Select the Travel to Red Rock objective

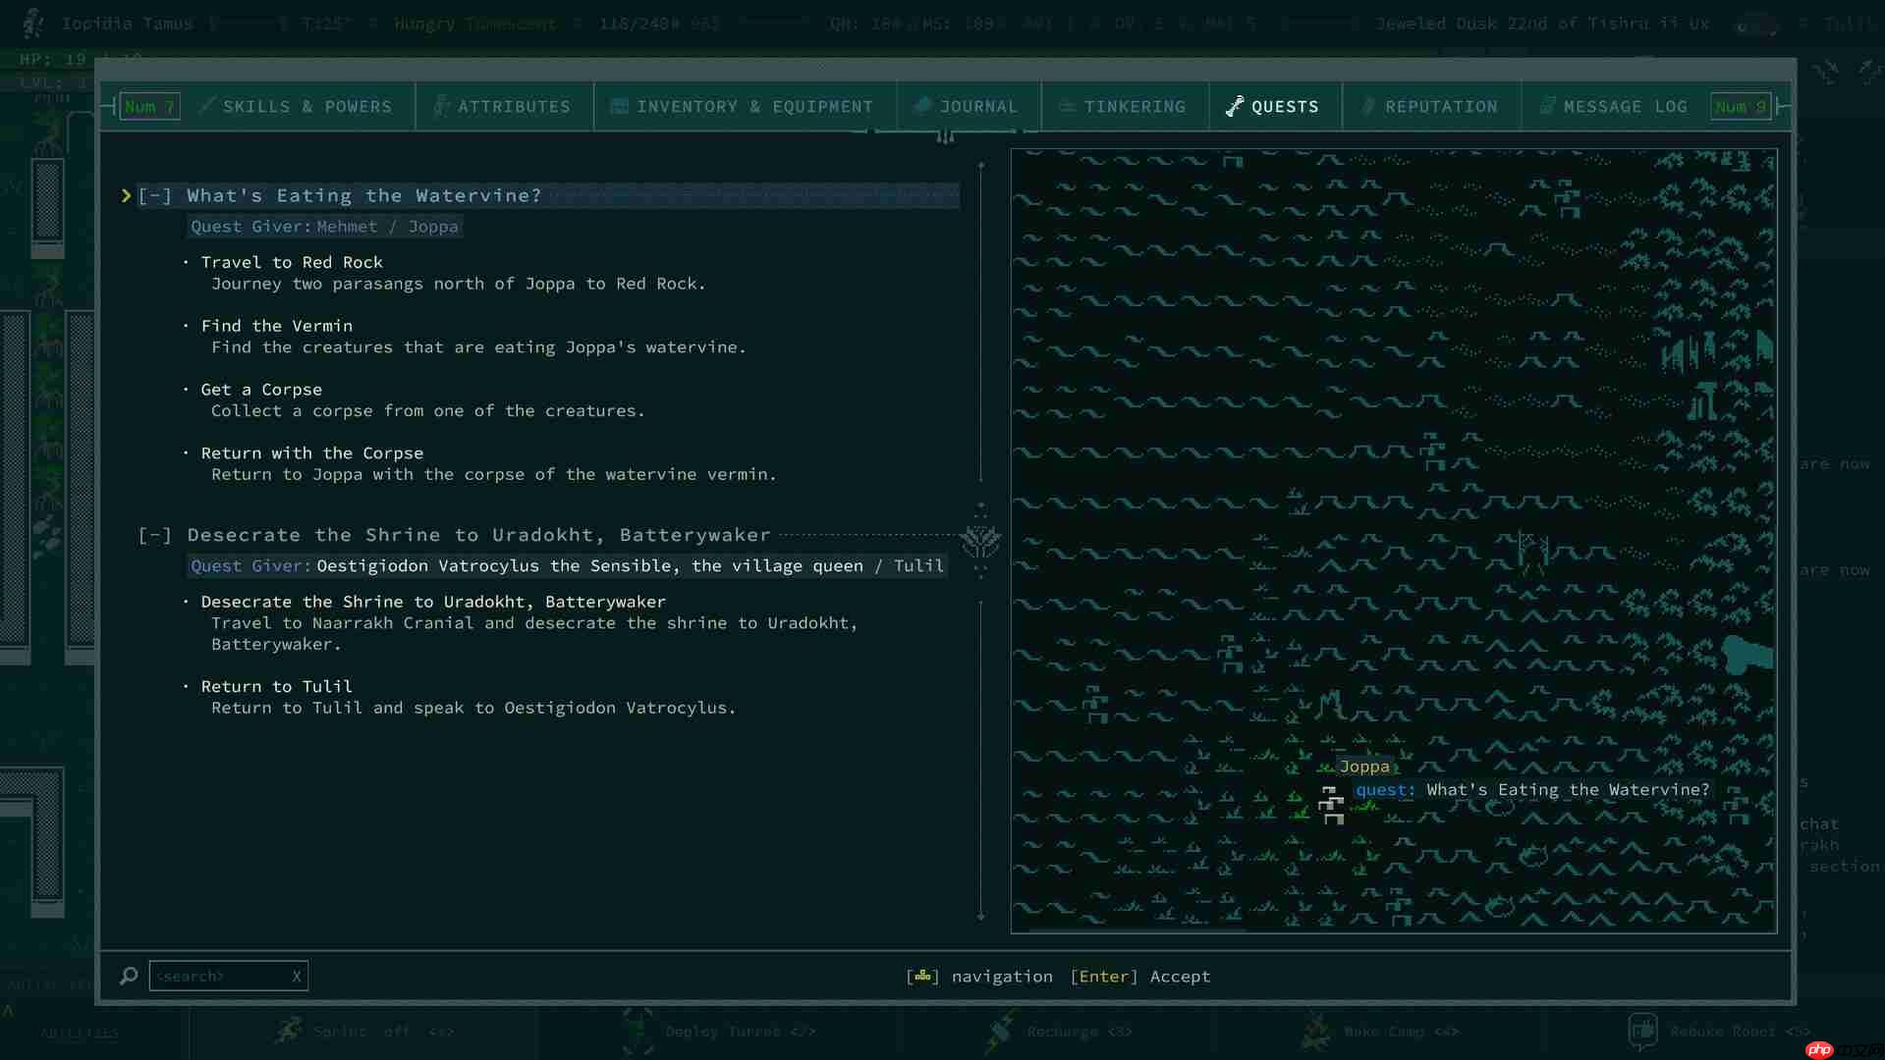tap(292, 262)
